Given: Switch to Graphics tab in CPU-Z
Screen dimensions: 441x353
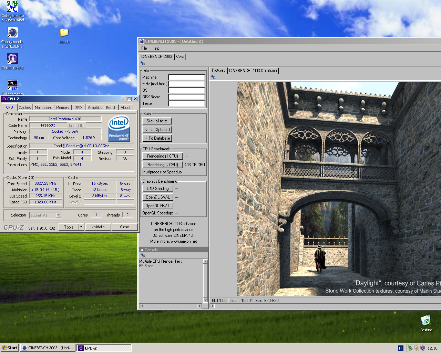Looking at the screenshot, I should [95, 108].
